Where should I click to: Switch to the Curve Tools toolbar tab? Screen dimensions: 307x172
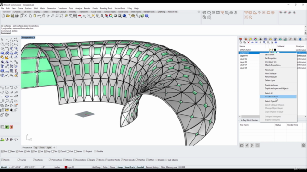coord(96,12)
